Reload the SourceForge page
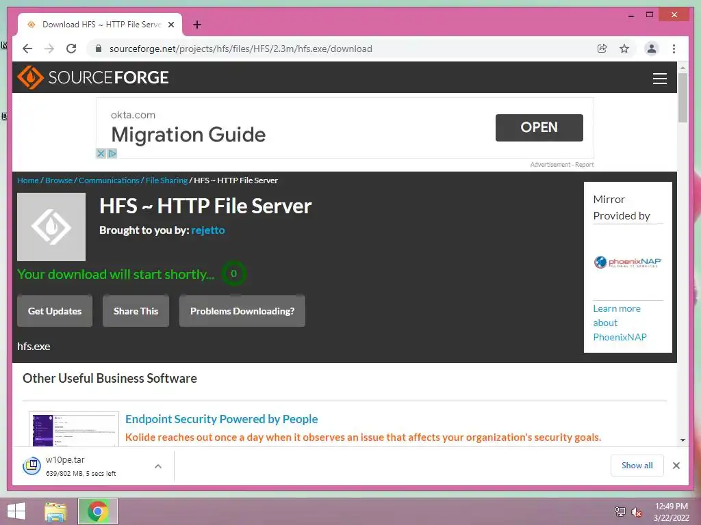 [x=71, y=49]
